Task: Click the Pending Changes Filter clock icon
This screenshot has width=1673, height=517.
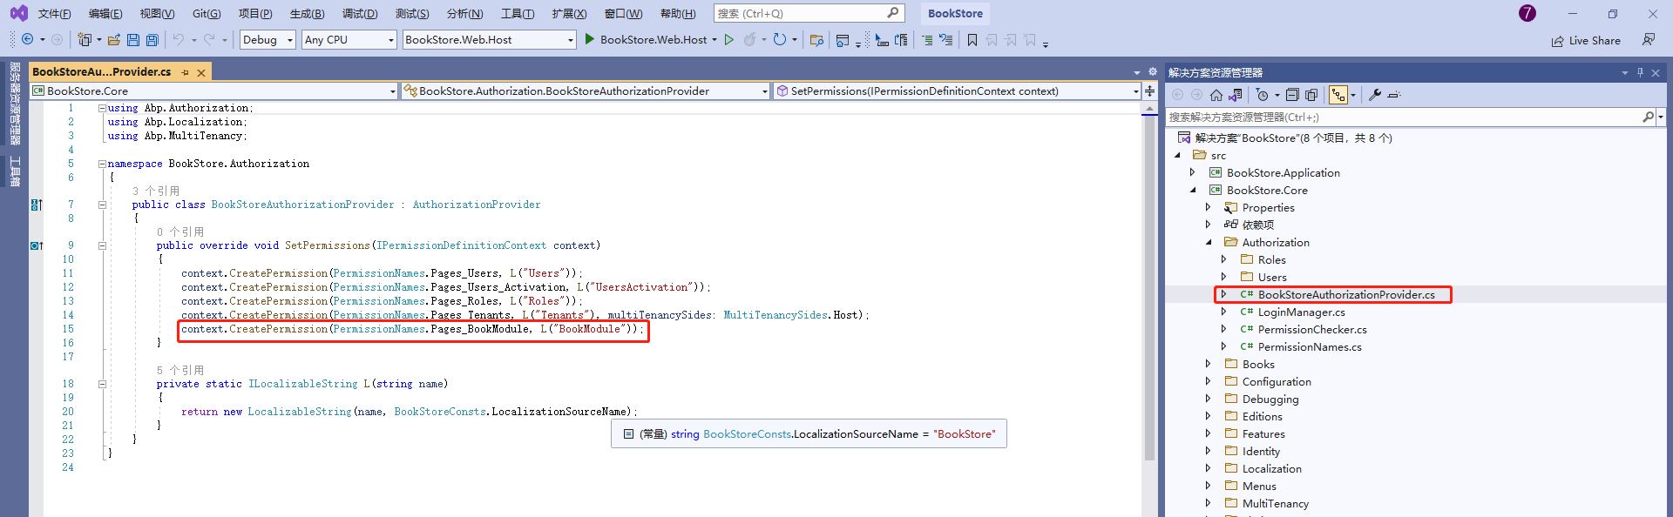Action: coord(1262,95)
